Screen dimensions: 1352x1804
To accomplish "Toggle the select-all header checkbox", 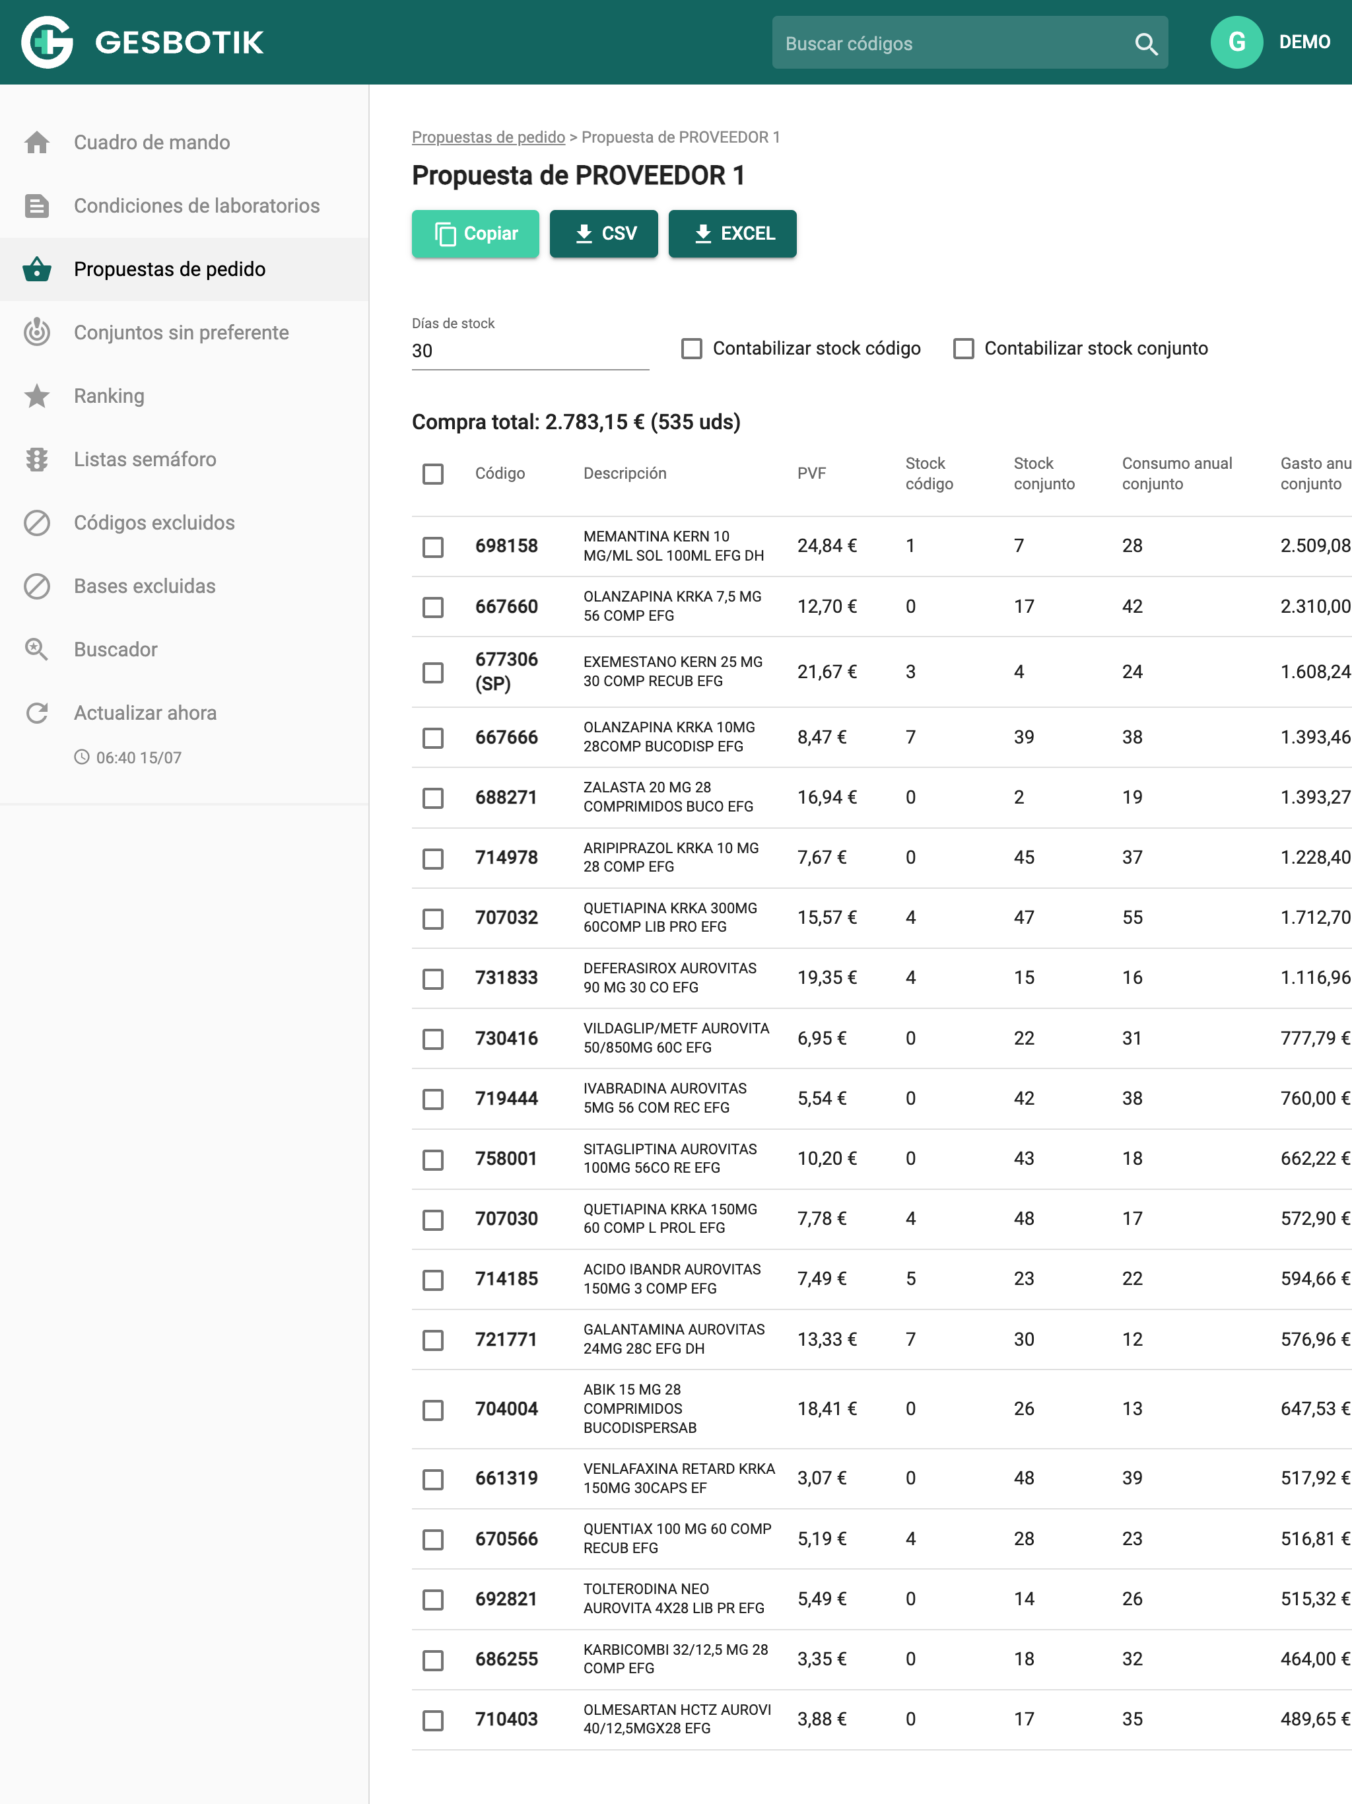I will click(x=432, y=474).
